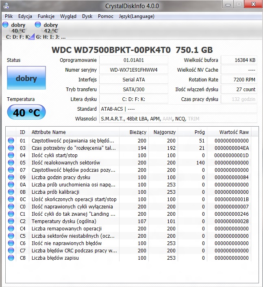
Task: Click the power-on hours field 132 godzin
Action: (x=239, y=99)
